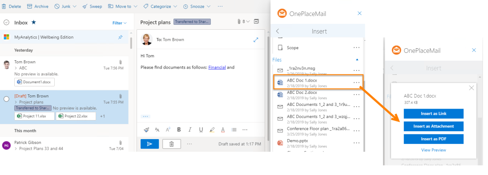Click the font size icon
The width and height of the screenshot is (488, 175).
[x=157, y=130]
